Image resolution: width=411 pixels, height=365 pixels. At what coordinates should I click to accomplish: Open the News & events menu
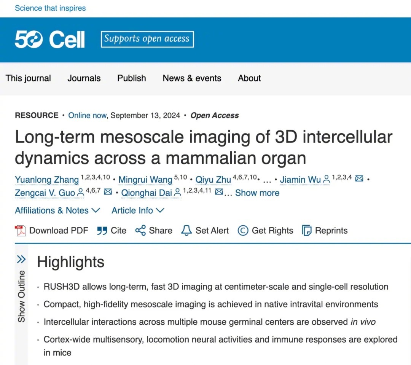pos(192,78)
